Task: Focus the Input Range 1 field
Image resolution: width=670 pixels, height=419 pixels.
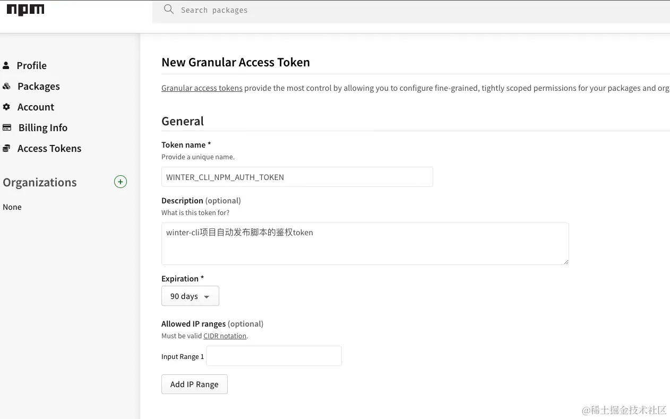Action: (273, 356)
